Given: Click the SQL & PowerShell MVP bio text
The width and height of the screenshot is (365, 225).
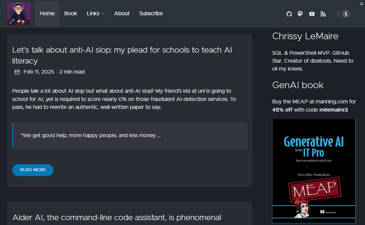Looking at the screenshot, I should [x=313, y=61].
